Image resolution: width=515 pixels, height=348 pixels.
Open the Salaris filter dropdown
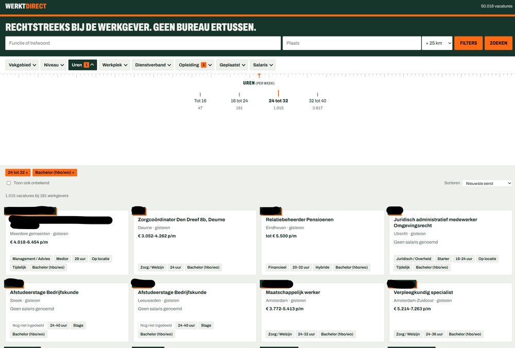[x=263, y=65]
